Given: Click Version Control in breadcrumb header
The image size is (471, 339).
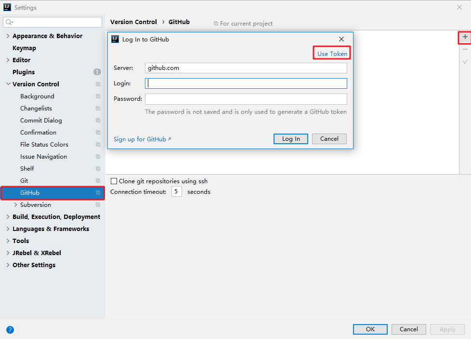Looking at the screenshot, I should pyautogui.click(x=134, y=22).
